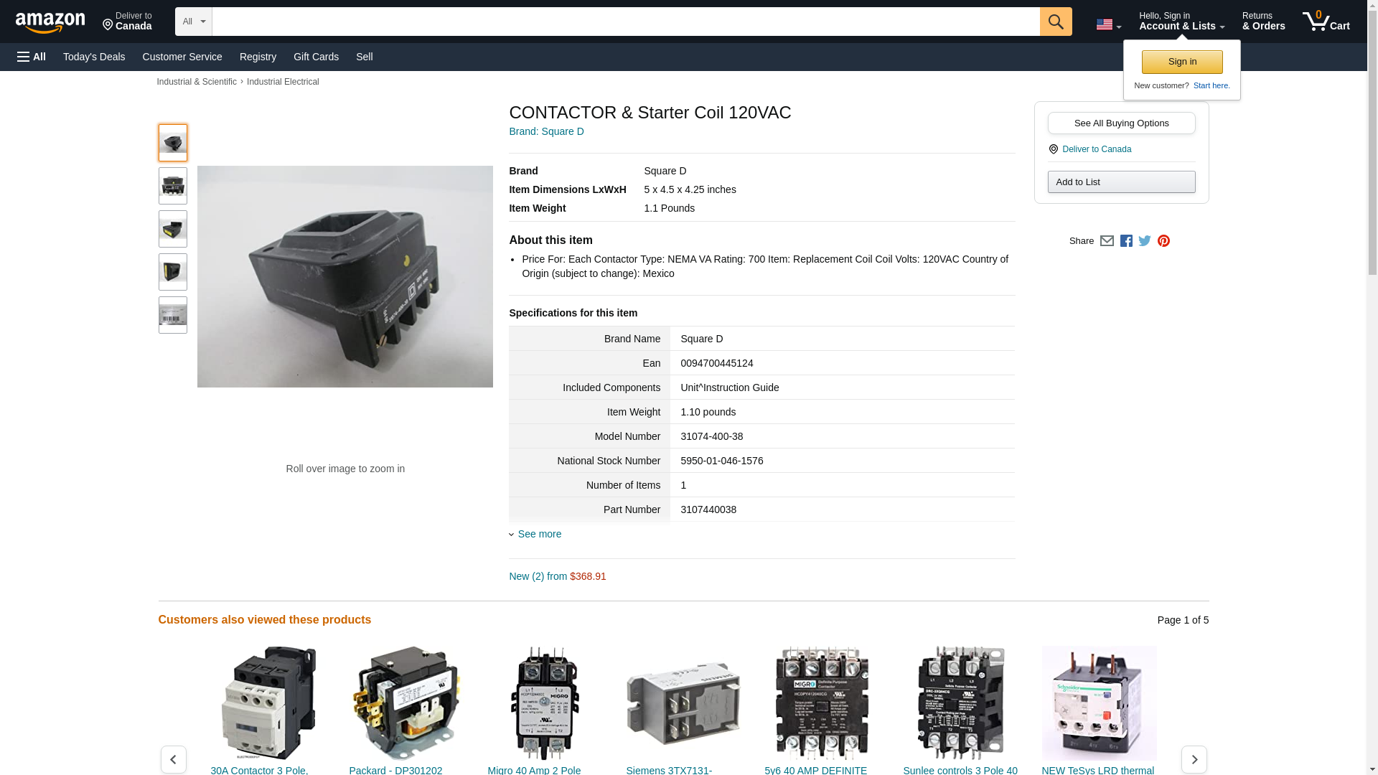Open Gift Cards menu item
The width and height of the screenshot is (1378, 775).
pos(316,57)
